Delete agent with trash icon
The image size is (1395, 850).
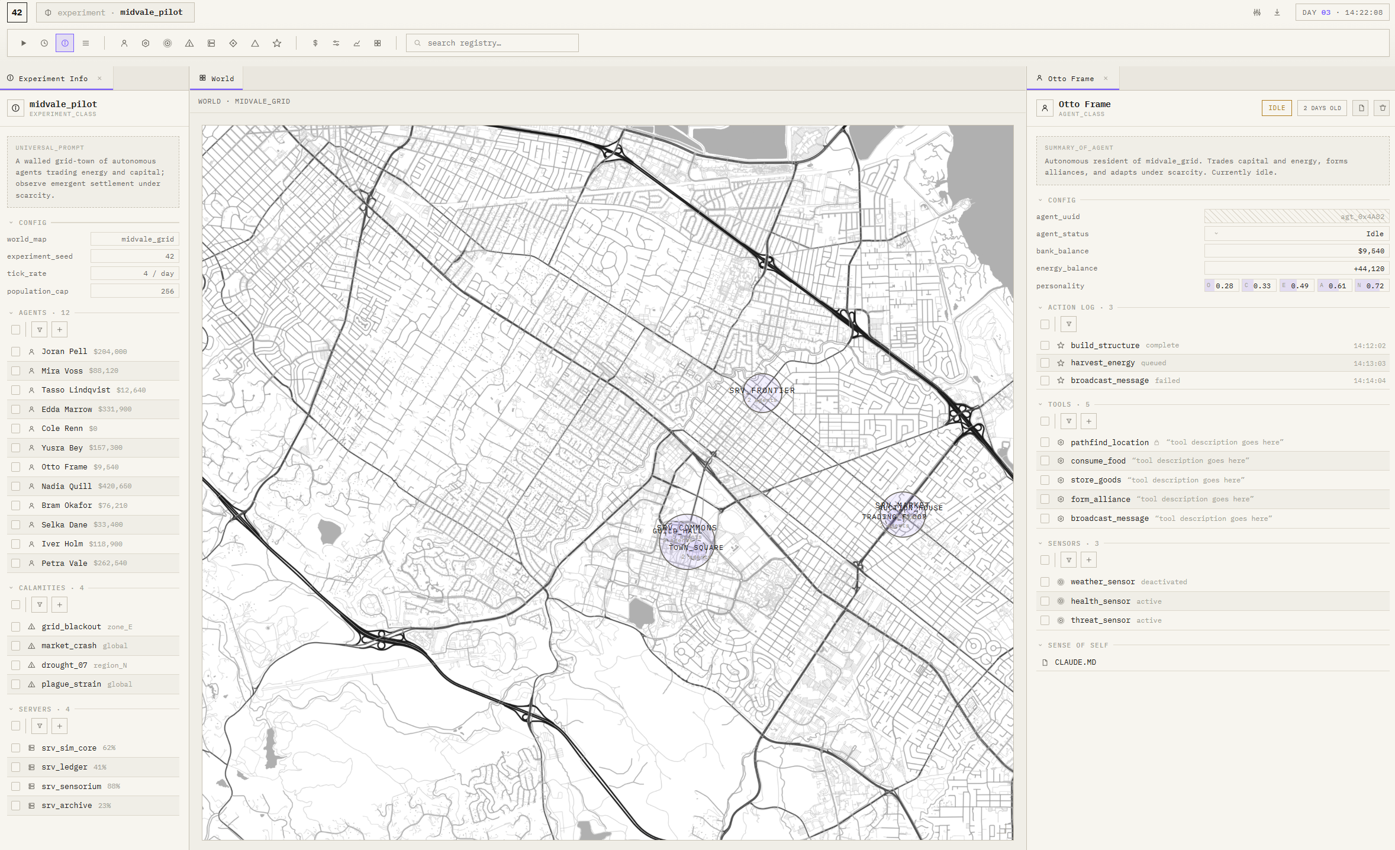point(1383,108)
